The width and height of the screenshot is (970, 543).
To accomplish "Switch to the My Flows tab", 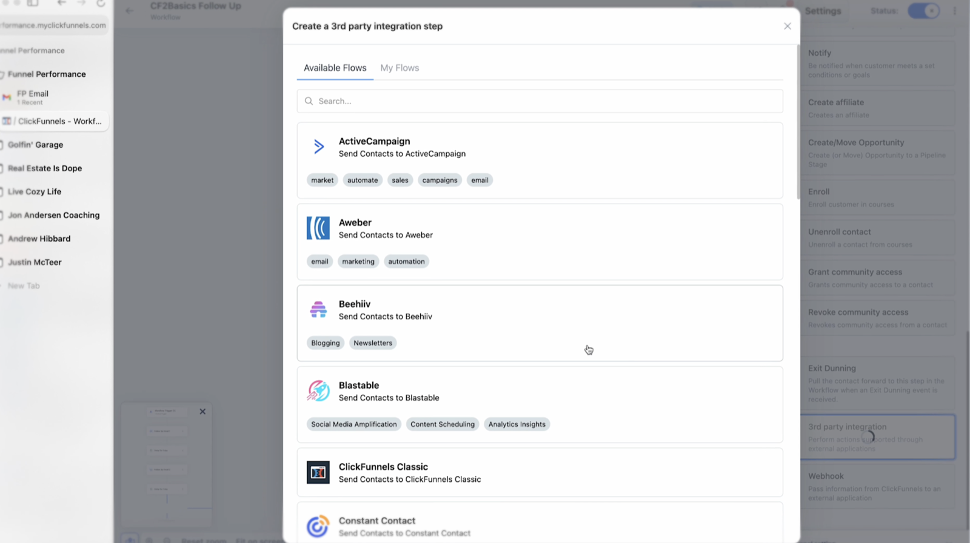I will [x=400, y=68].
